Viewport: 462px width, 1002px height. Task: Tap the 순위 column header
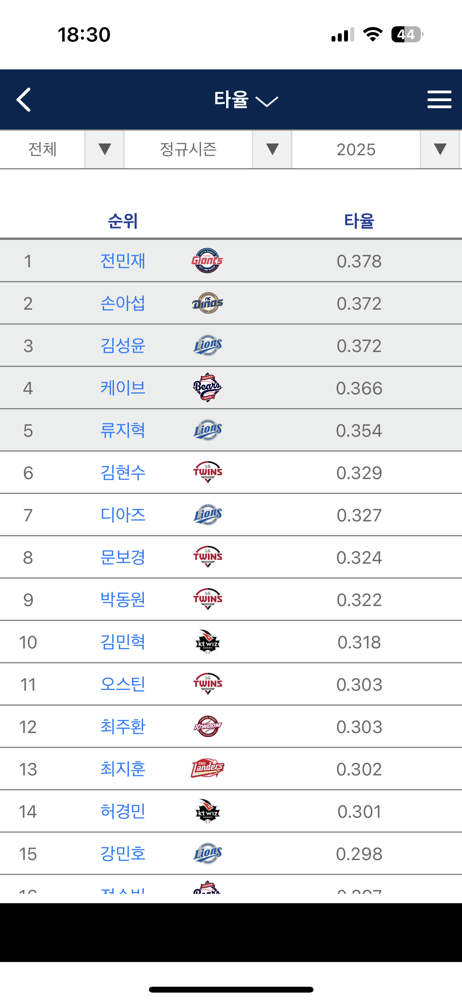[123, 221]
